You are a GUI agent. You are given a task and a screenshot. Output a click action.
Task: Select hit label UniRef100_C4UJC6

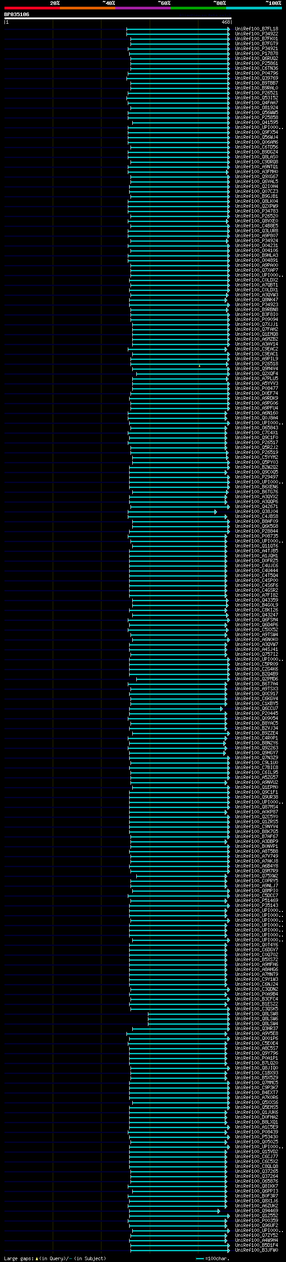256,565
